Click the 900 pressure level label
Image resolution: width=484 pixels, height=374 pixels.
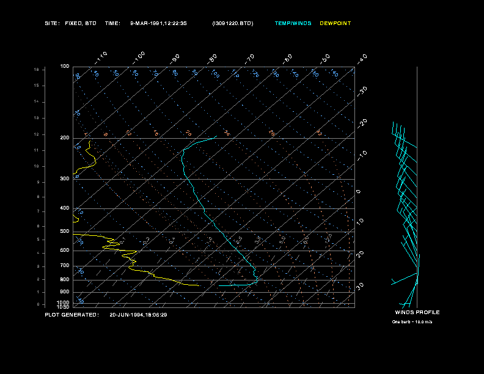[x=65, y=292]
